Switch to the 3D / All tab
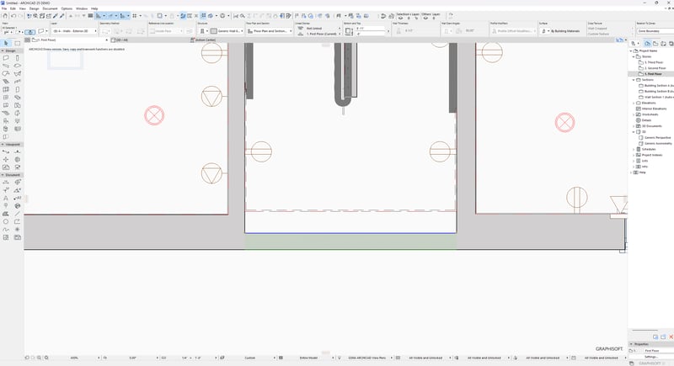The height and width of the screenshot is (366, 674). coord(120,40)
